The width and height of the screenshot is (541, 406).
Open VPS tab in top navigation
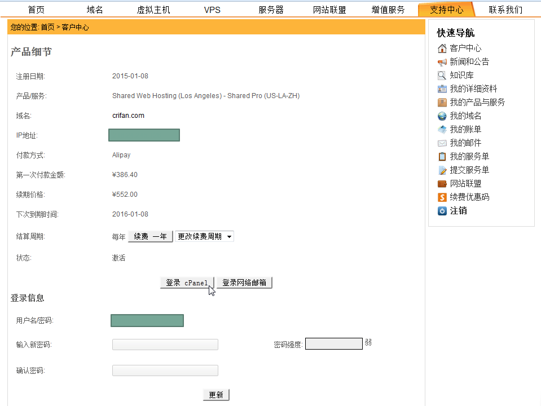(x=212, y=10)
